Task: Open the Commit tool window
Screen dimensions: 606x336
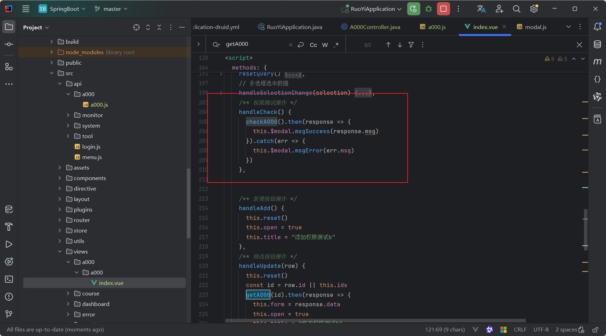Action: point(9,44)
